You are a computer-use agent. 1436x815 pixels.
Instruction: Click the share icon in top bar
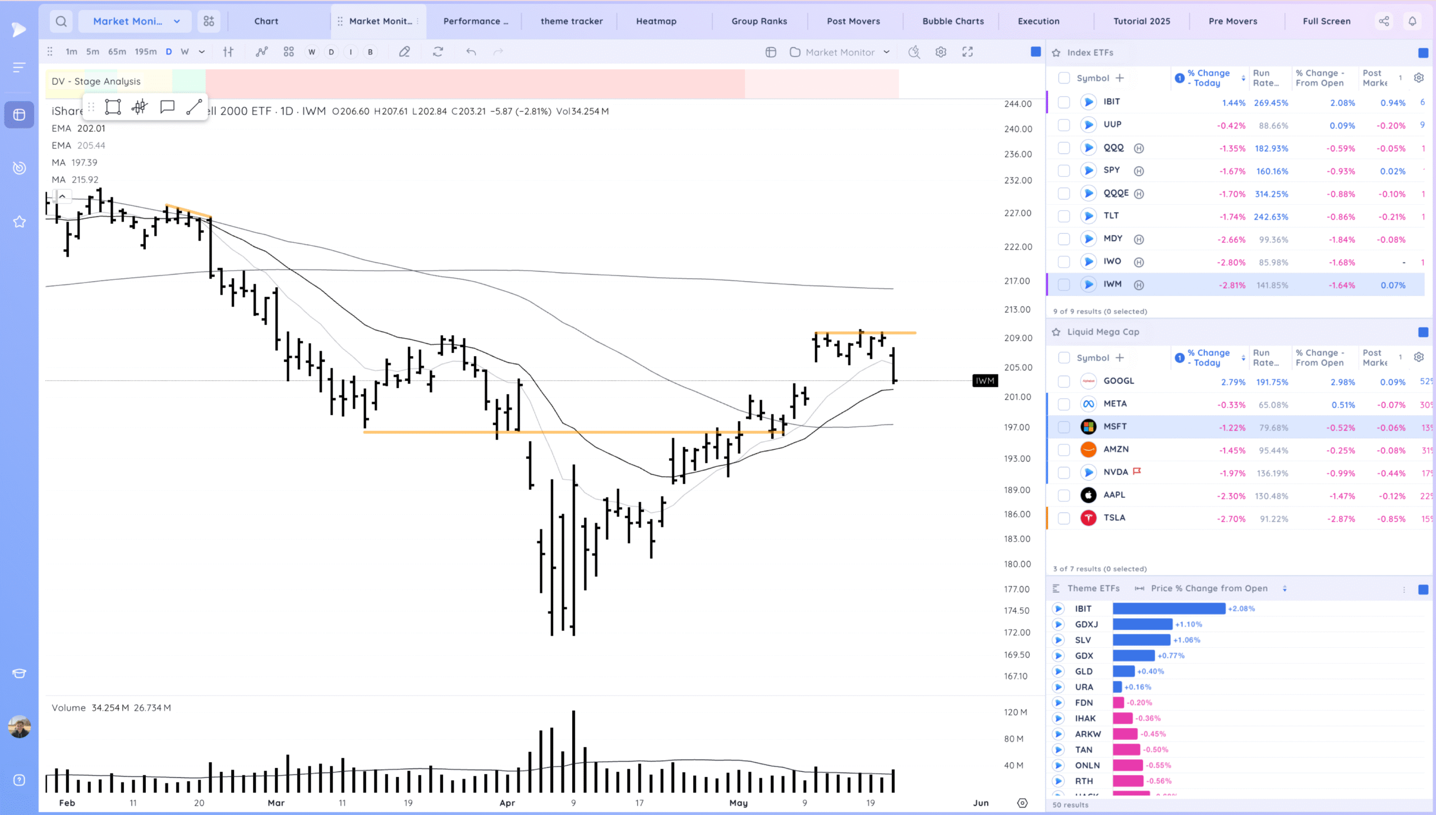click(x=1384, y=21)
